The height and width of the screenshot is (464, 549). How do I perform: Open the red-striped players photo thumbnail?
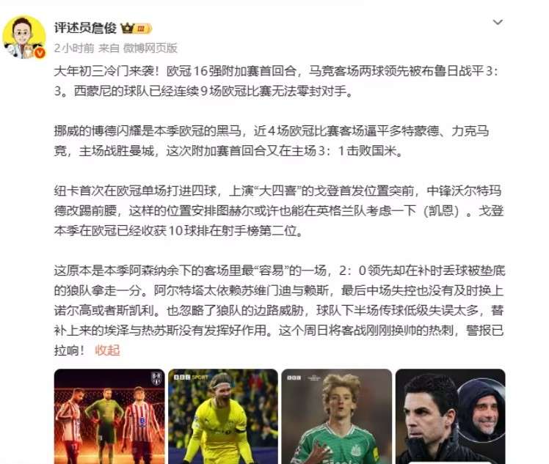[x=109, y=416]
